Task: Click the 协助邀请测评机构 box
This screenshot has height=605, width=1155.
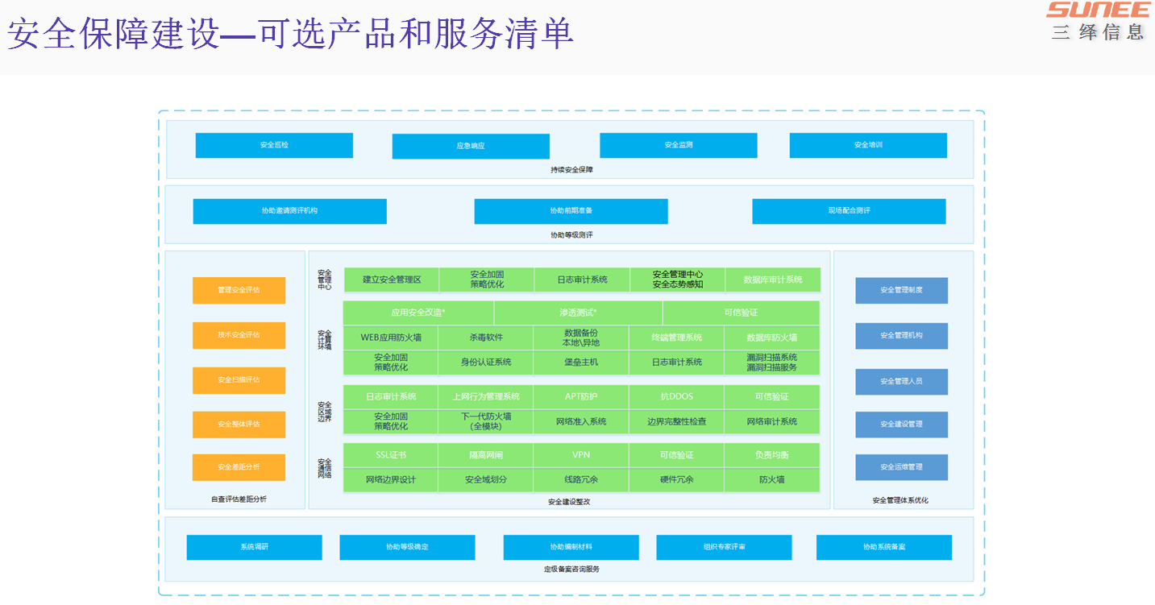Action: [x=289, y=211]
